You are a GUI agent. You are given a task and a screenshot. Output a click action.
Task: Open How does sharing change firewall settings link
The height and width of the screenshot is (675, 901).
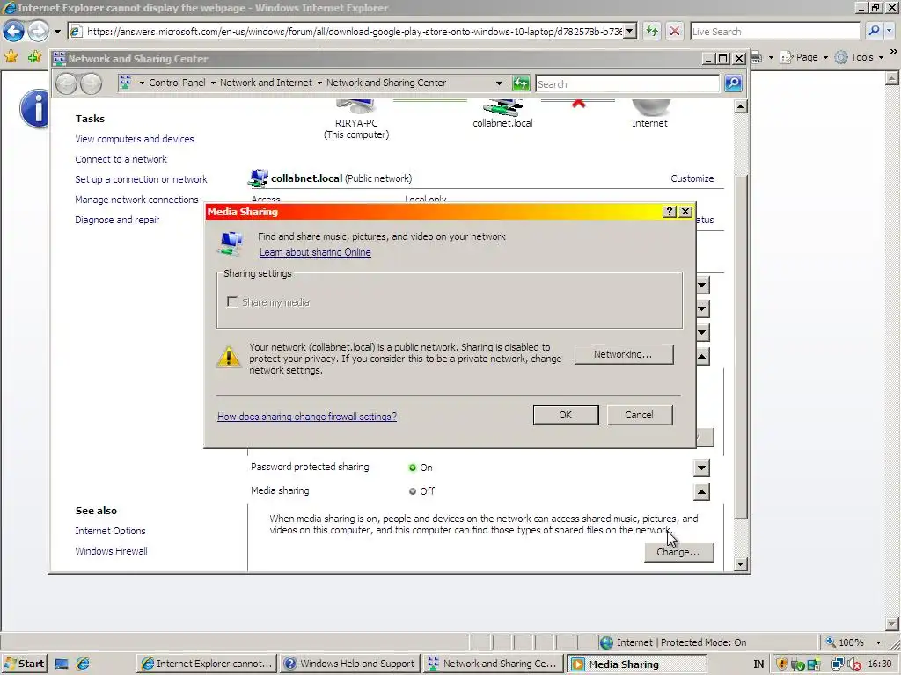(x=307, y=417)
